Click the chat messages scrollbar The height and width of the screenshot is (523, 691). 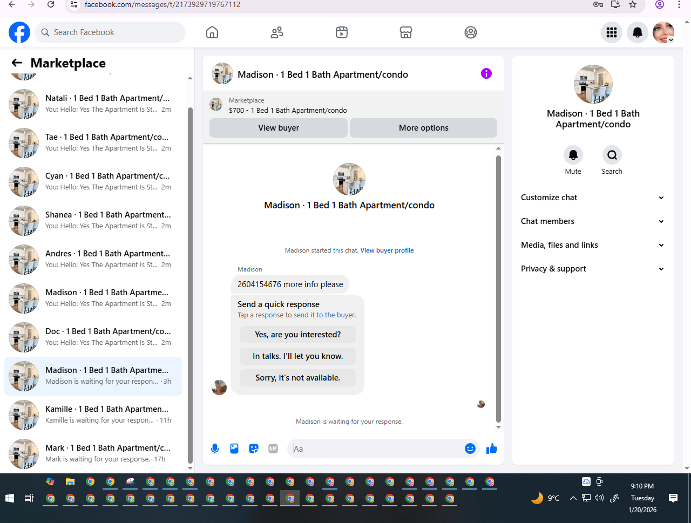[x=498, y=289]
